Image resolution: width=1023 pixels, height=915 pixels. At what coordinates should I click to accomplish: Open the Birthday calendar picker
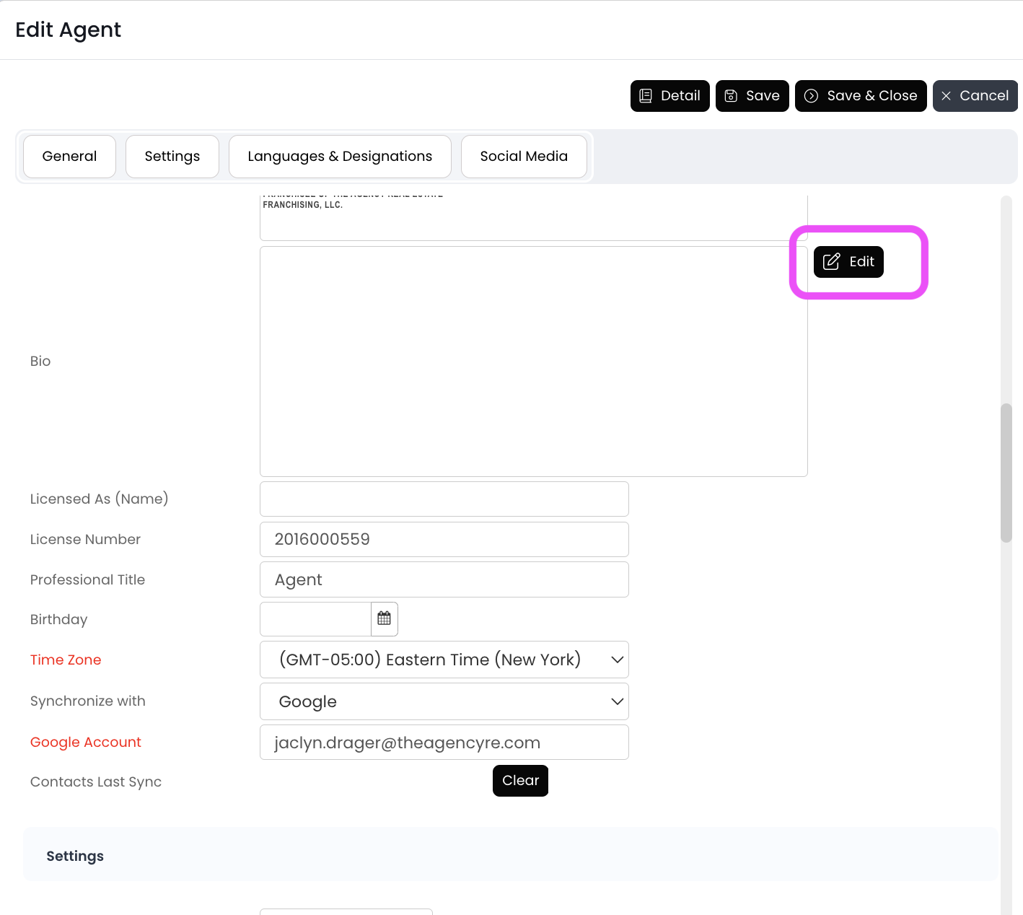(384, 618)
